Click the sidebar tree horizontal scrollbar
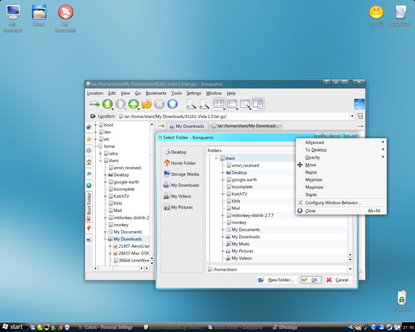This screenshot has height=332, width=415. coord(121,268)
